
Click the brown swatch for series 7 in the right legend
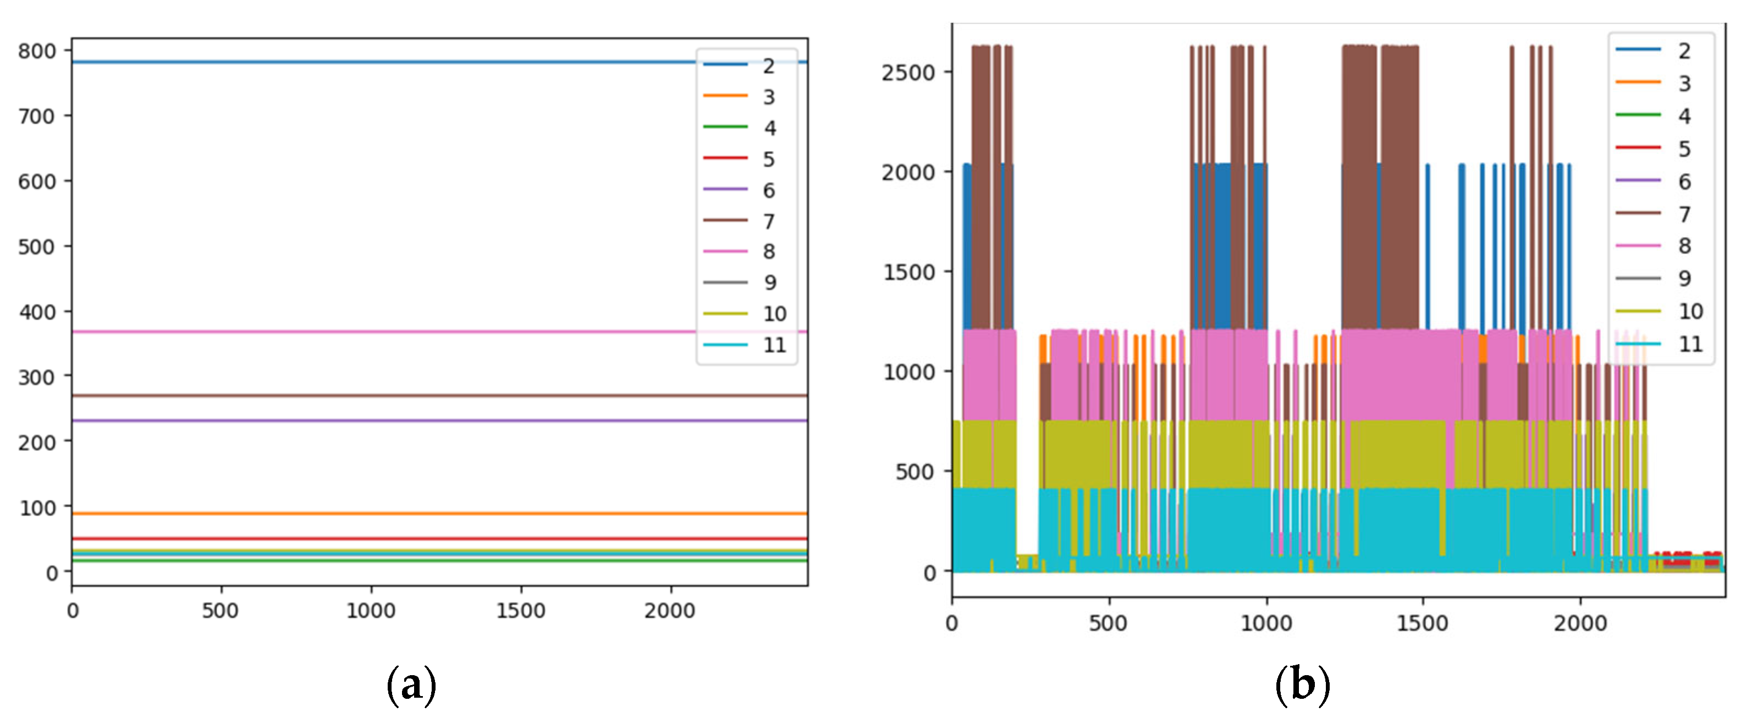(1638, 213)
